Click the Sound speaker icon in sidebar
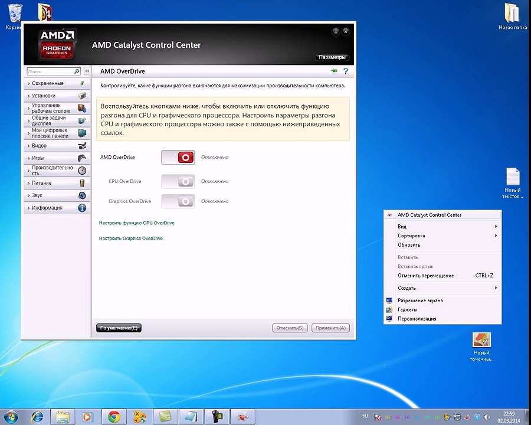 82,195
